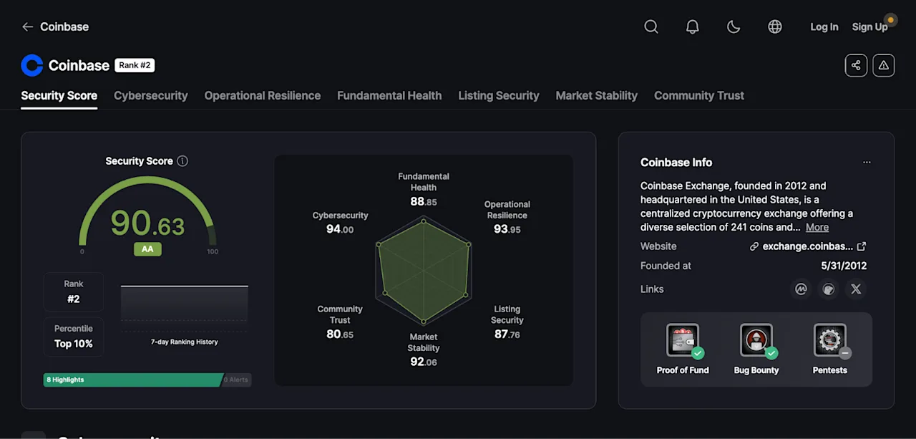This screenshot has height=439, width=916.
Task: Click the share icon button
Action: [x=856, y=65]
